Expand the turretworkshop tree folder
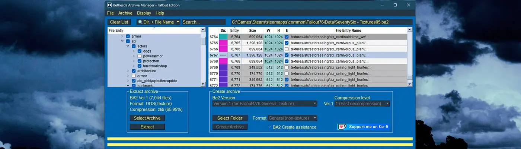 click(134, 66)
